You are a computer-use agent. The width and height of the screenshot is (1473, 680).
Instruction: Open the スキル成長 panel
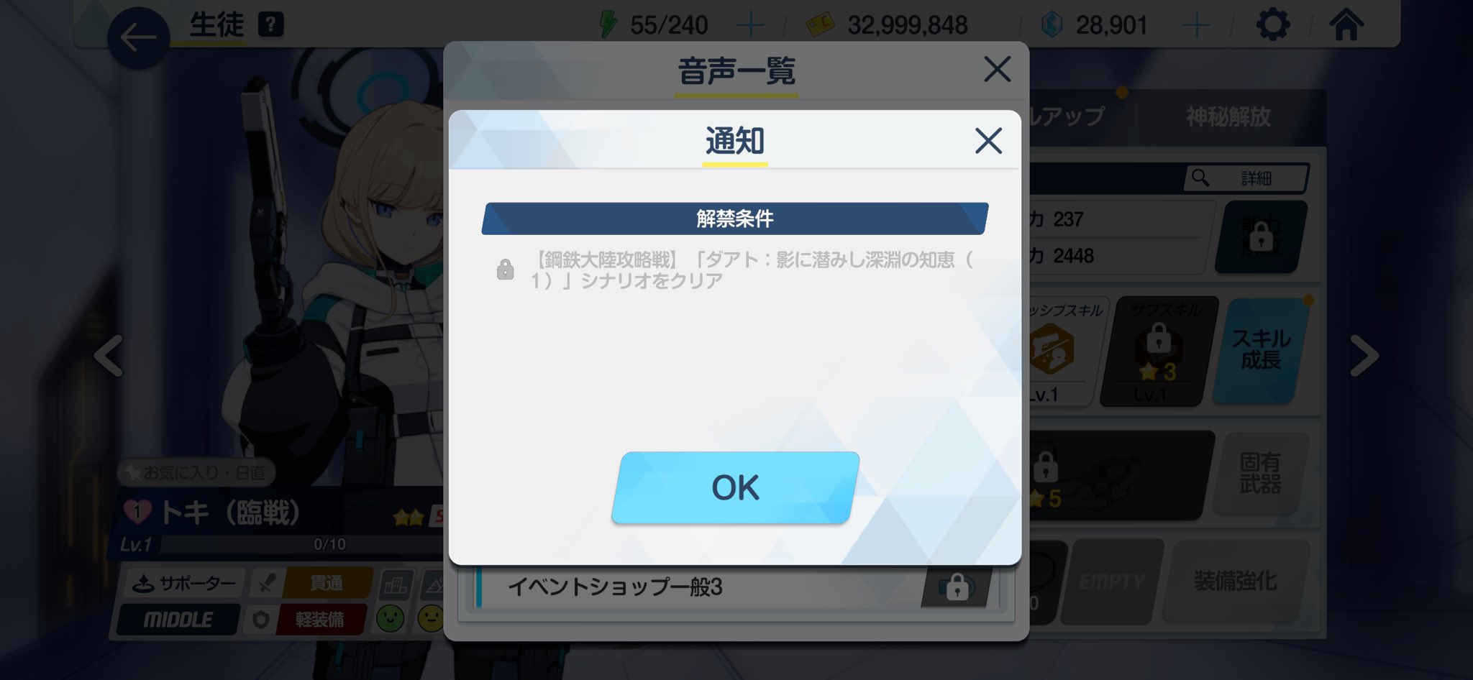point(1262,350)
